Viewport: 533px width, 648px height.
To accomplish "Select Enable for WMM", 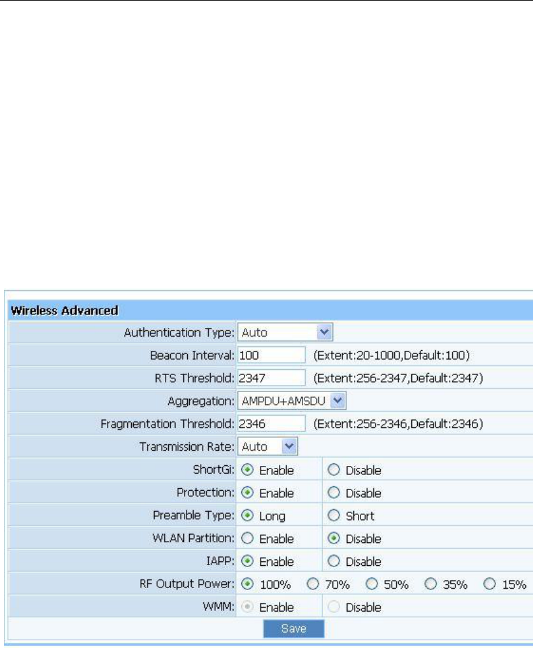I will coord(247,607).
